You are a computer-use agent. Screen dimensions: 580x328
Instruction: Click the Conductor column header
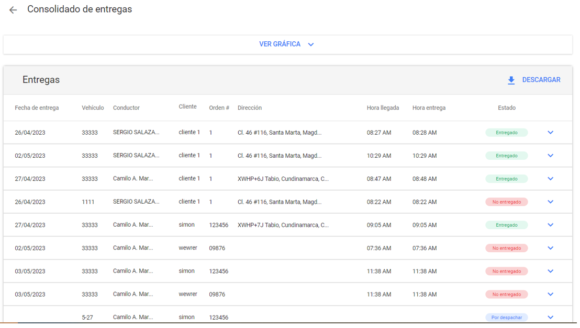tap(126, 108)
